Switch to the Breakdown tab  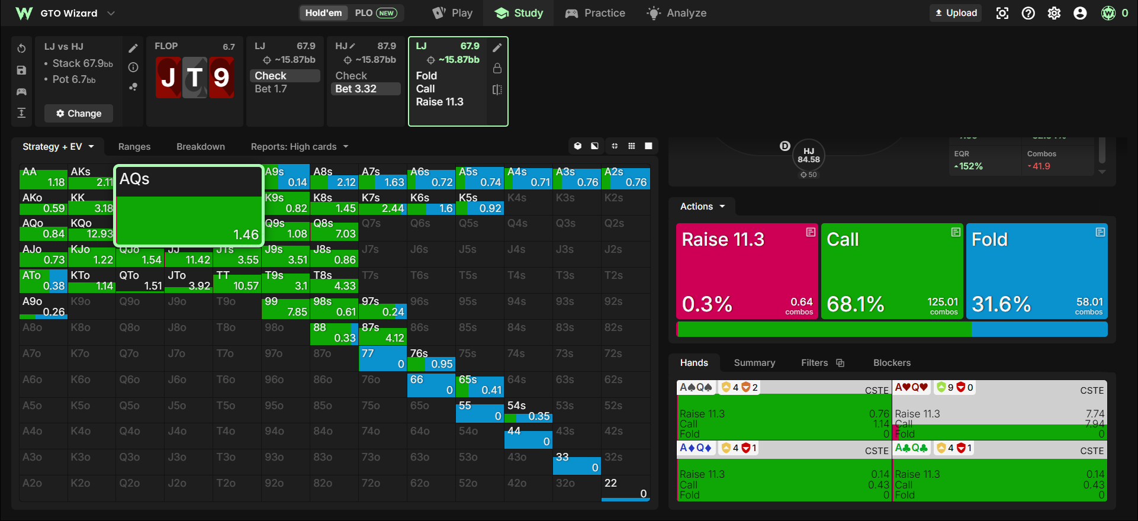point(201,147)
